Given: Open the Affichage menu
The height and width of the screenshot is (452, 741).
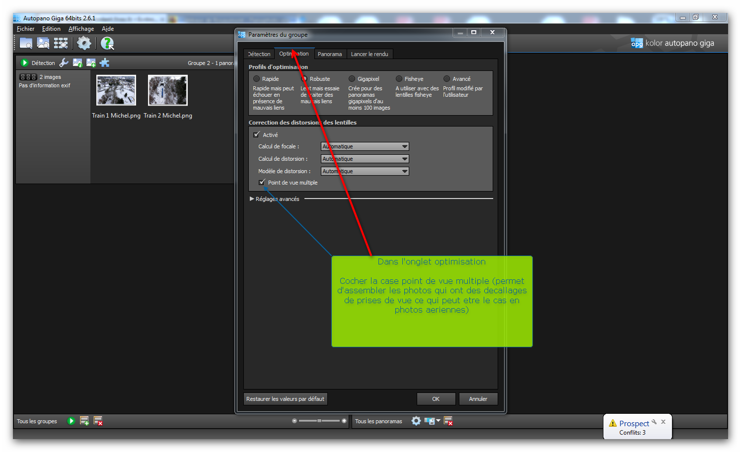Looking at the screenshot, I should [x=81, y=29].
